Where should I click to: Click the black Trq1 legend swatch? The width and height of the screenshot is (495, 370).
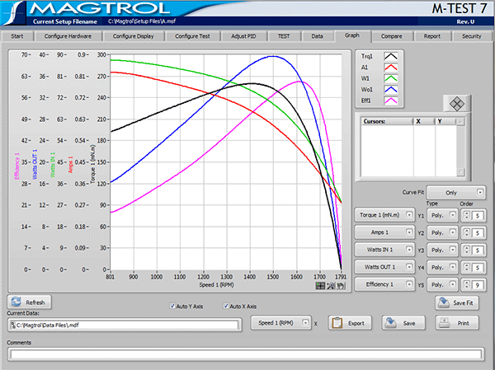(391, 57)
